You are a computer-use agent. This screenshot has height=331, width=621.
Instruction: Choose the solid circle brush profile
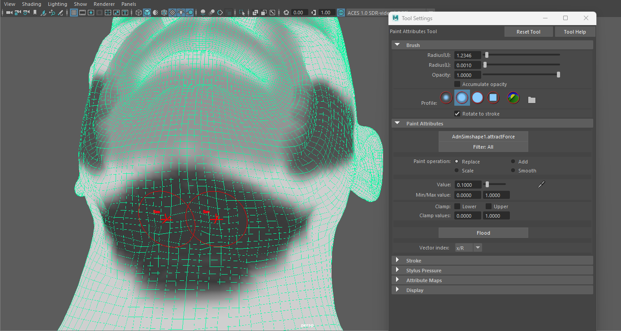tap(478, 98)
